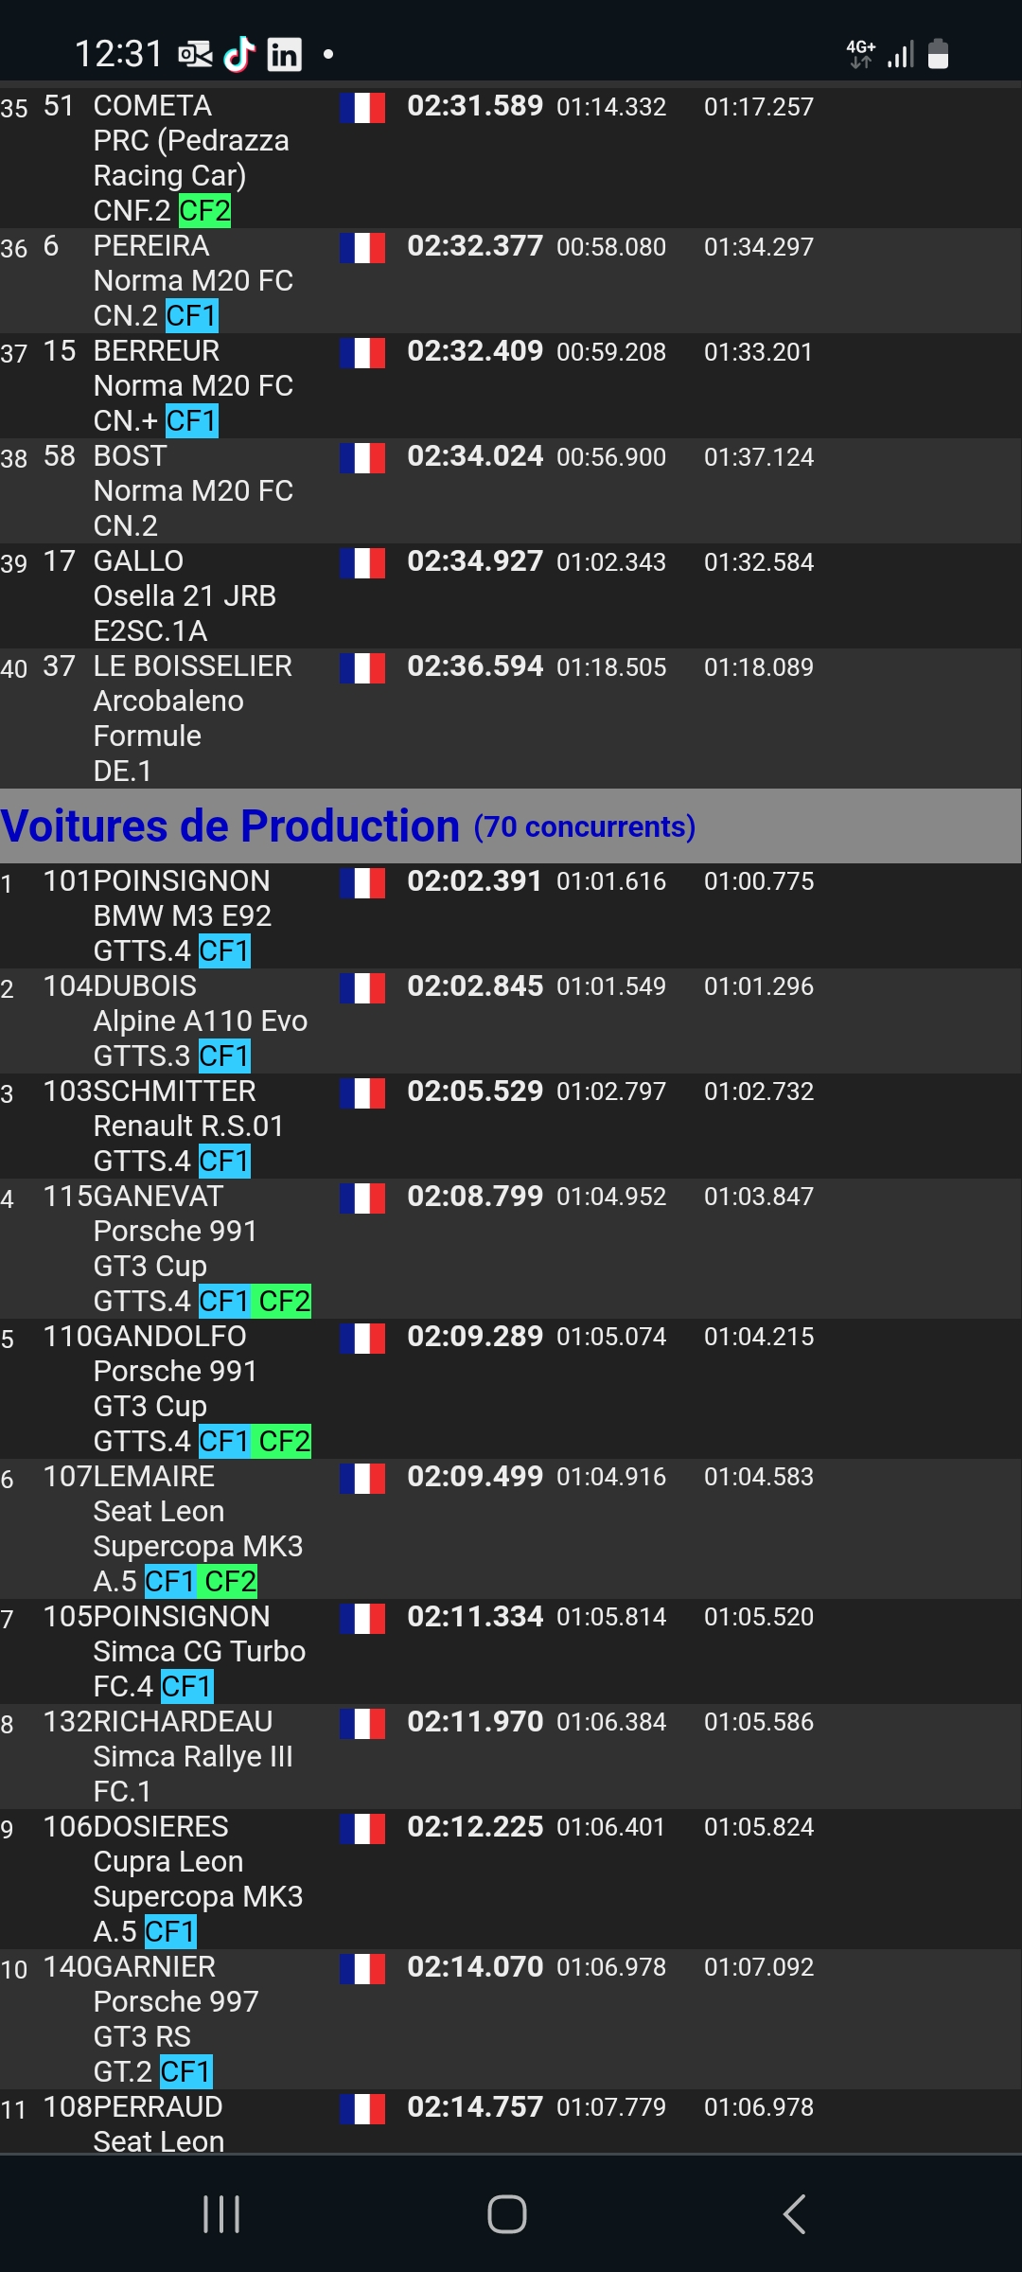This screenshot has height=2272, width=1022.
Task: Open the DUBOIS Alpine A110 Evo row
Action: [x=511, y=1021]
